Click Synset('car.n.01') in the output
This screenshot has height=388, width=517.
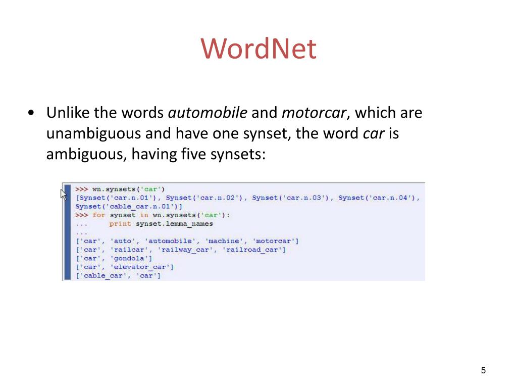(118, 198)
